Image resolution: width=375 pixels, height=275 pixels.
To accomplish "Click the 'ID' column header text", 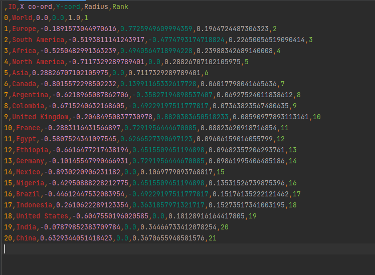I will [x=12, y=7].
